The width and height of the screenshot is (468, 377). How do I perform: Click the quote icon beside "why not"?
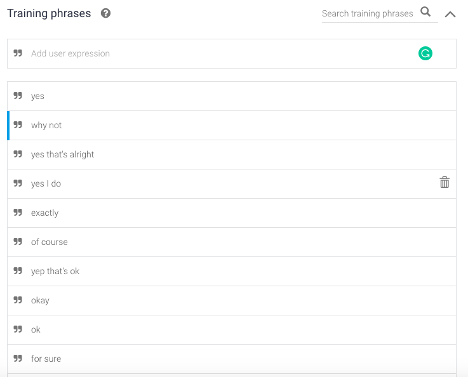pyautogui.click(x=18, y=124)
